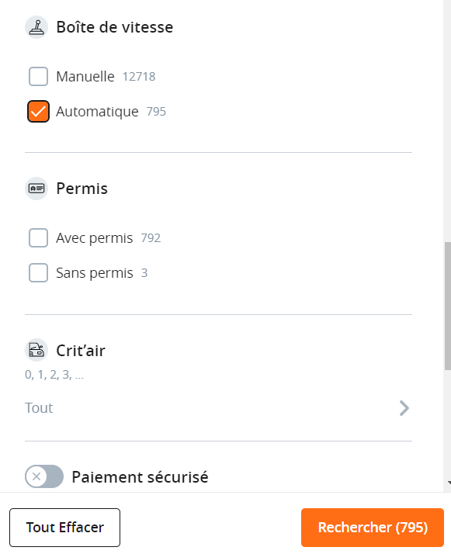This screenshot has width=451, height=554.
Task: Click the Tout Effacer button
Action: (x=64, y=528)
